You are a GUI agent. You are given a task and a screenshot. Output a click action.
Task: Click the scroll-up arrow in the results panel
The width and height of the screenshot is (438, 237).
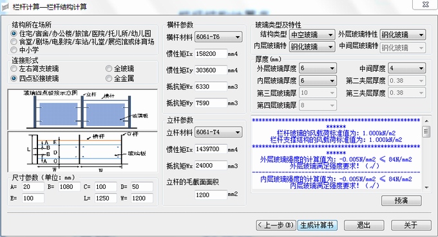(x=426, y=121)
